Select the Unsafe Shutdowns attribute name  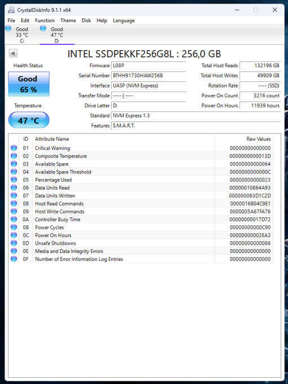55,243
